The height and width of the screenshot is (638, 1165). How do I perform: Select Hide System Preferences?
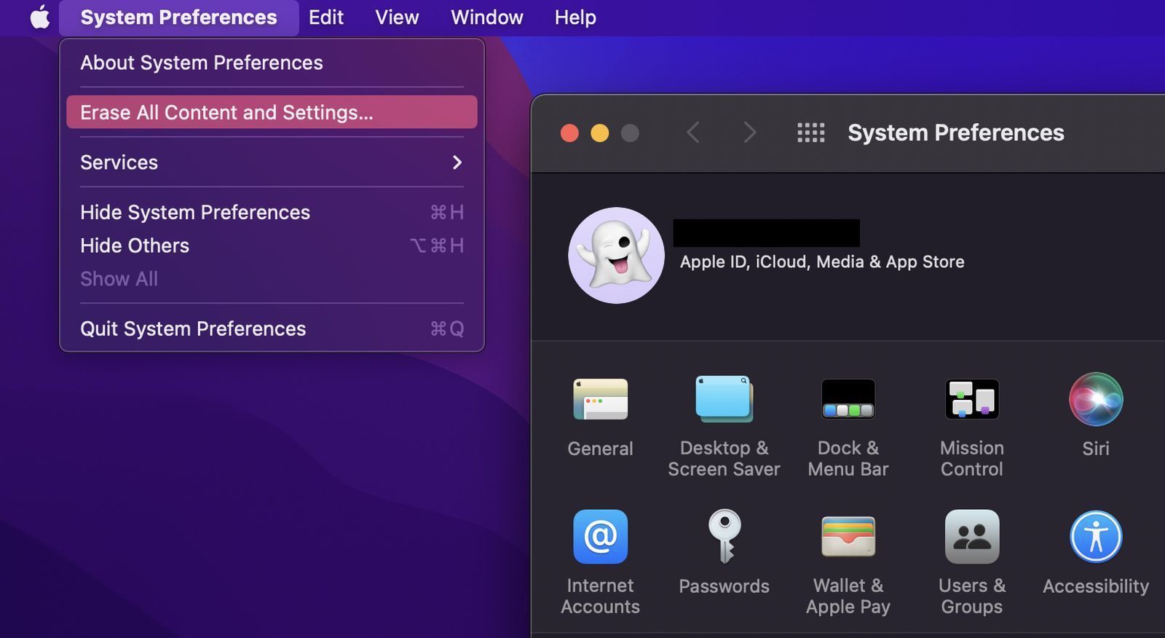[272, 212]
